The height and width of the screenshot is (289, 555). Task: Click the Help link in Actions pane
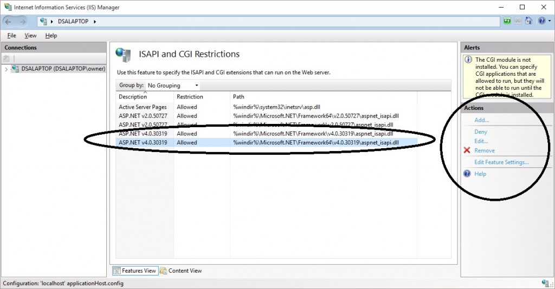pos(480,174)
